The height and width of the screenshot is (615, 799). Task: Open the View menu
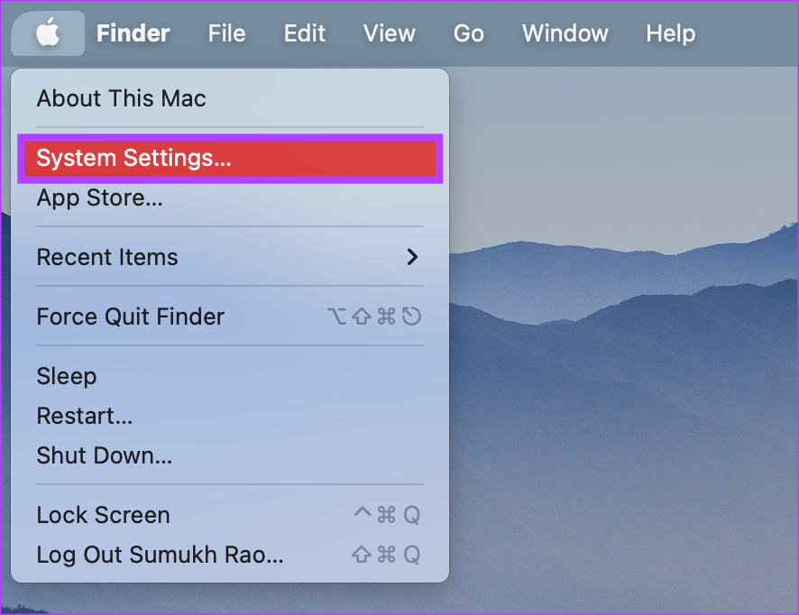click(389, 33)
